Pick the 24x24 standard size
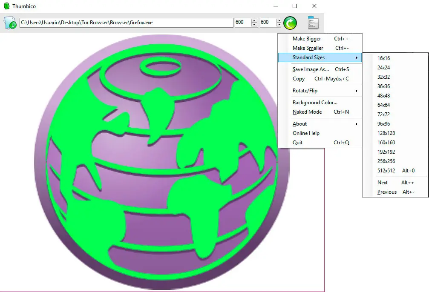 pyautogui.click(x=395, y=68)
